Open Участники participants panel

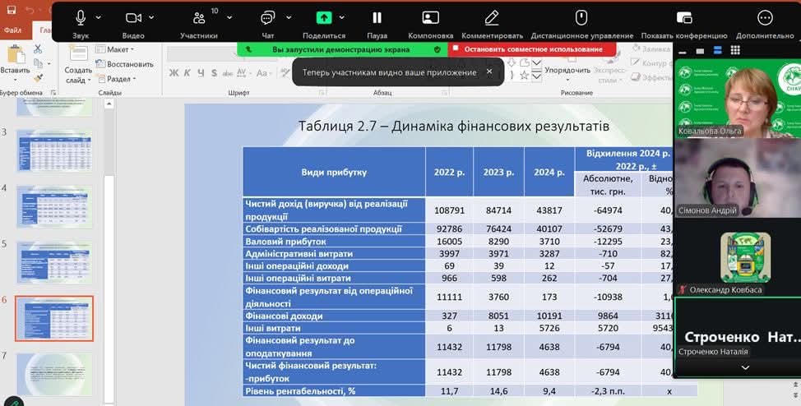199,17
